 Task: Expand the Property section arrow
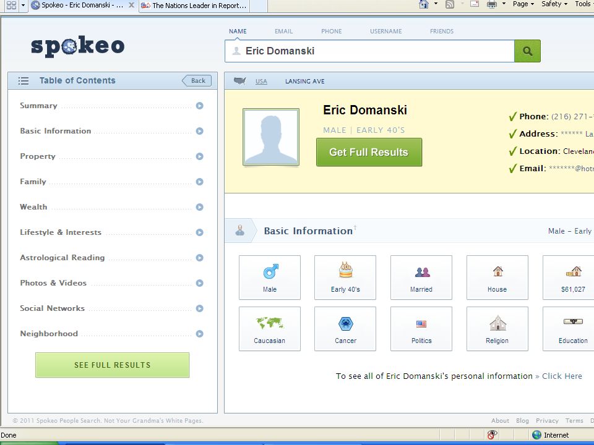pyautogui.click(x=200, y=156)
